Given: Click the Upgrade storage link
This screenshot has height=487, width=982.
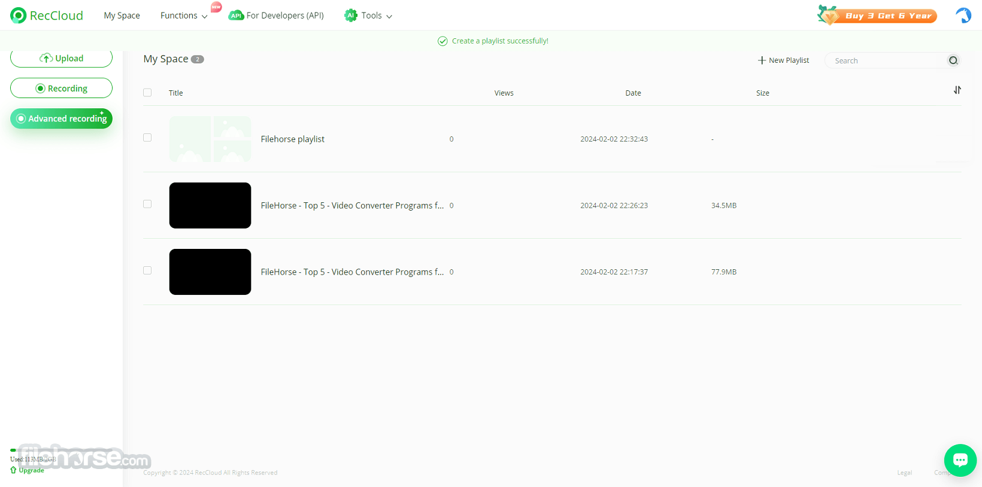Looking at the screenshot, I should [28, 470].
